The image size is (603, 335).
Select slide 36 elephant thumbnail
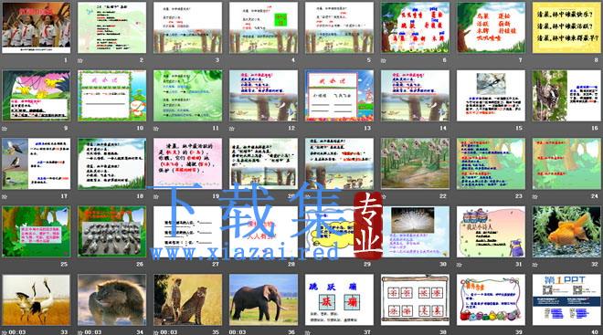coord(263,300)
